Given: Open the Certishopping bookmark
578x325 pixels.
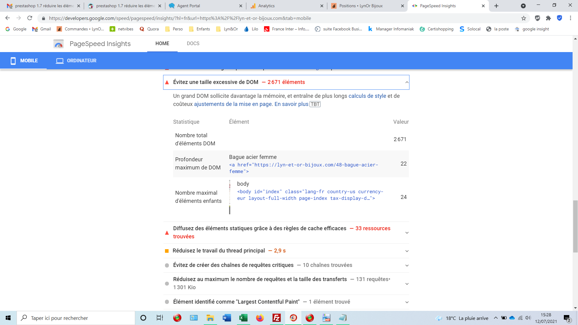Looking at the screenshot, I should click(437, 29).
